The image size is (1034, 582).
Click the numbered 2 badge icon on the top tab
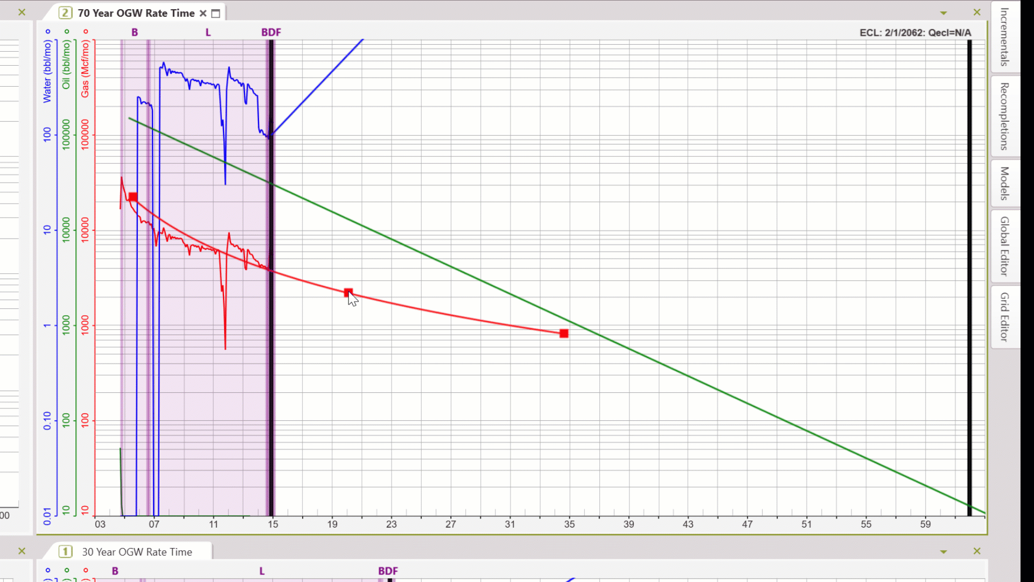click(65, 13)
